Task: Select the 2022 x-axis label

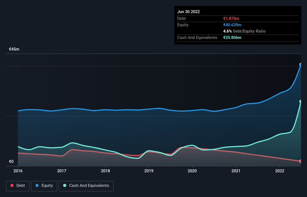Action: [280, 171]
